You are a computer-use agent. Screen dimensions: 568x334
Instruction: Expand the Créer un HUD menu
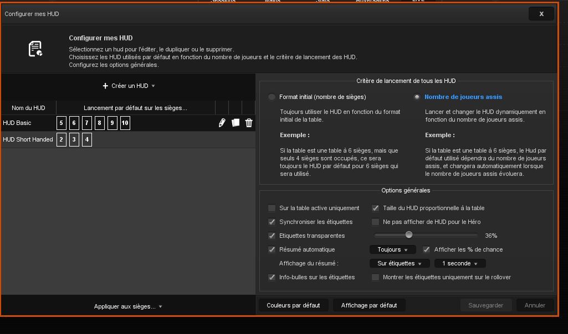click(129, 86)
